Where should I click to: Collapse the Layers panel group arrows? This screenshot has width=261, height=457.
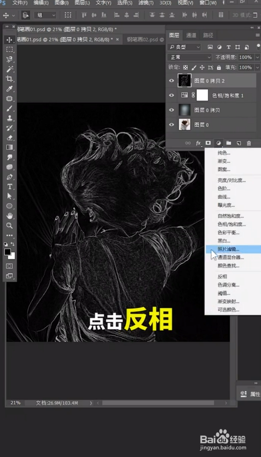252,27
